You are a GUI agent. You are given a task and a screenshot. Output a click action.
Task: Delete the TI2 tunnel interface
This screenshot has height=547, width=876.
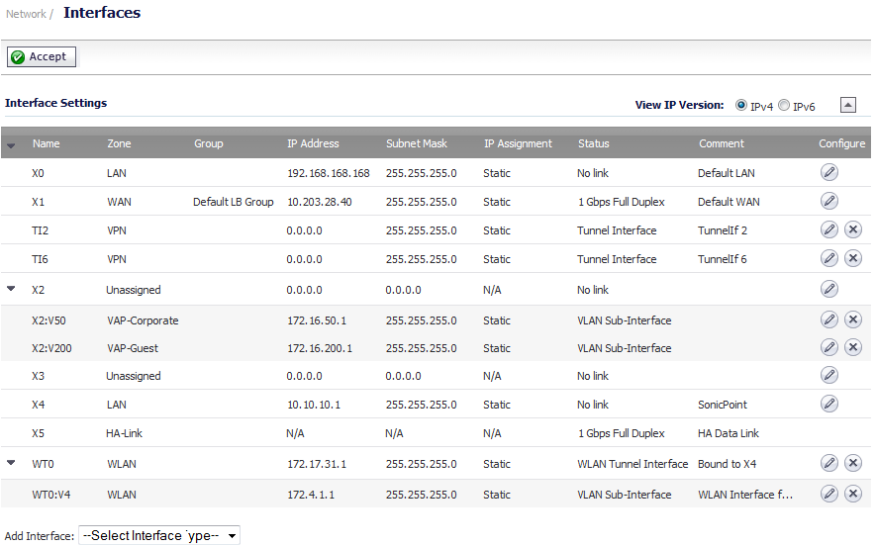852,229
